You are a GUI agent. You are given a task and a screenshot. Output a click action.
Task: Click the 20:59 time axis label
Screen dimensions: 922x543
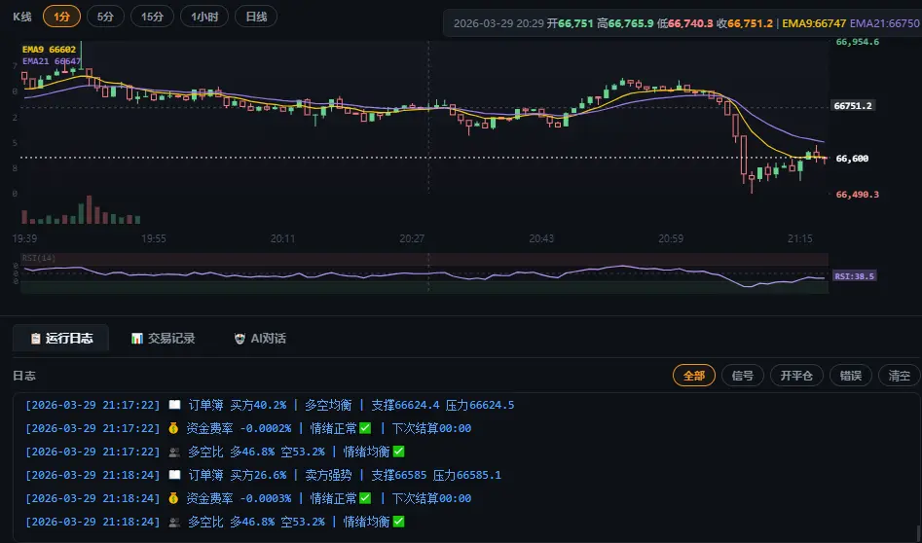pyautogui.click(x=671, y=238)
